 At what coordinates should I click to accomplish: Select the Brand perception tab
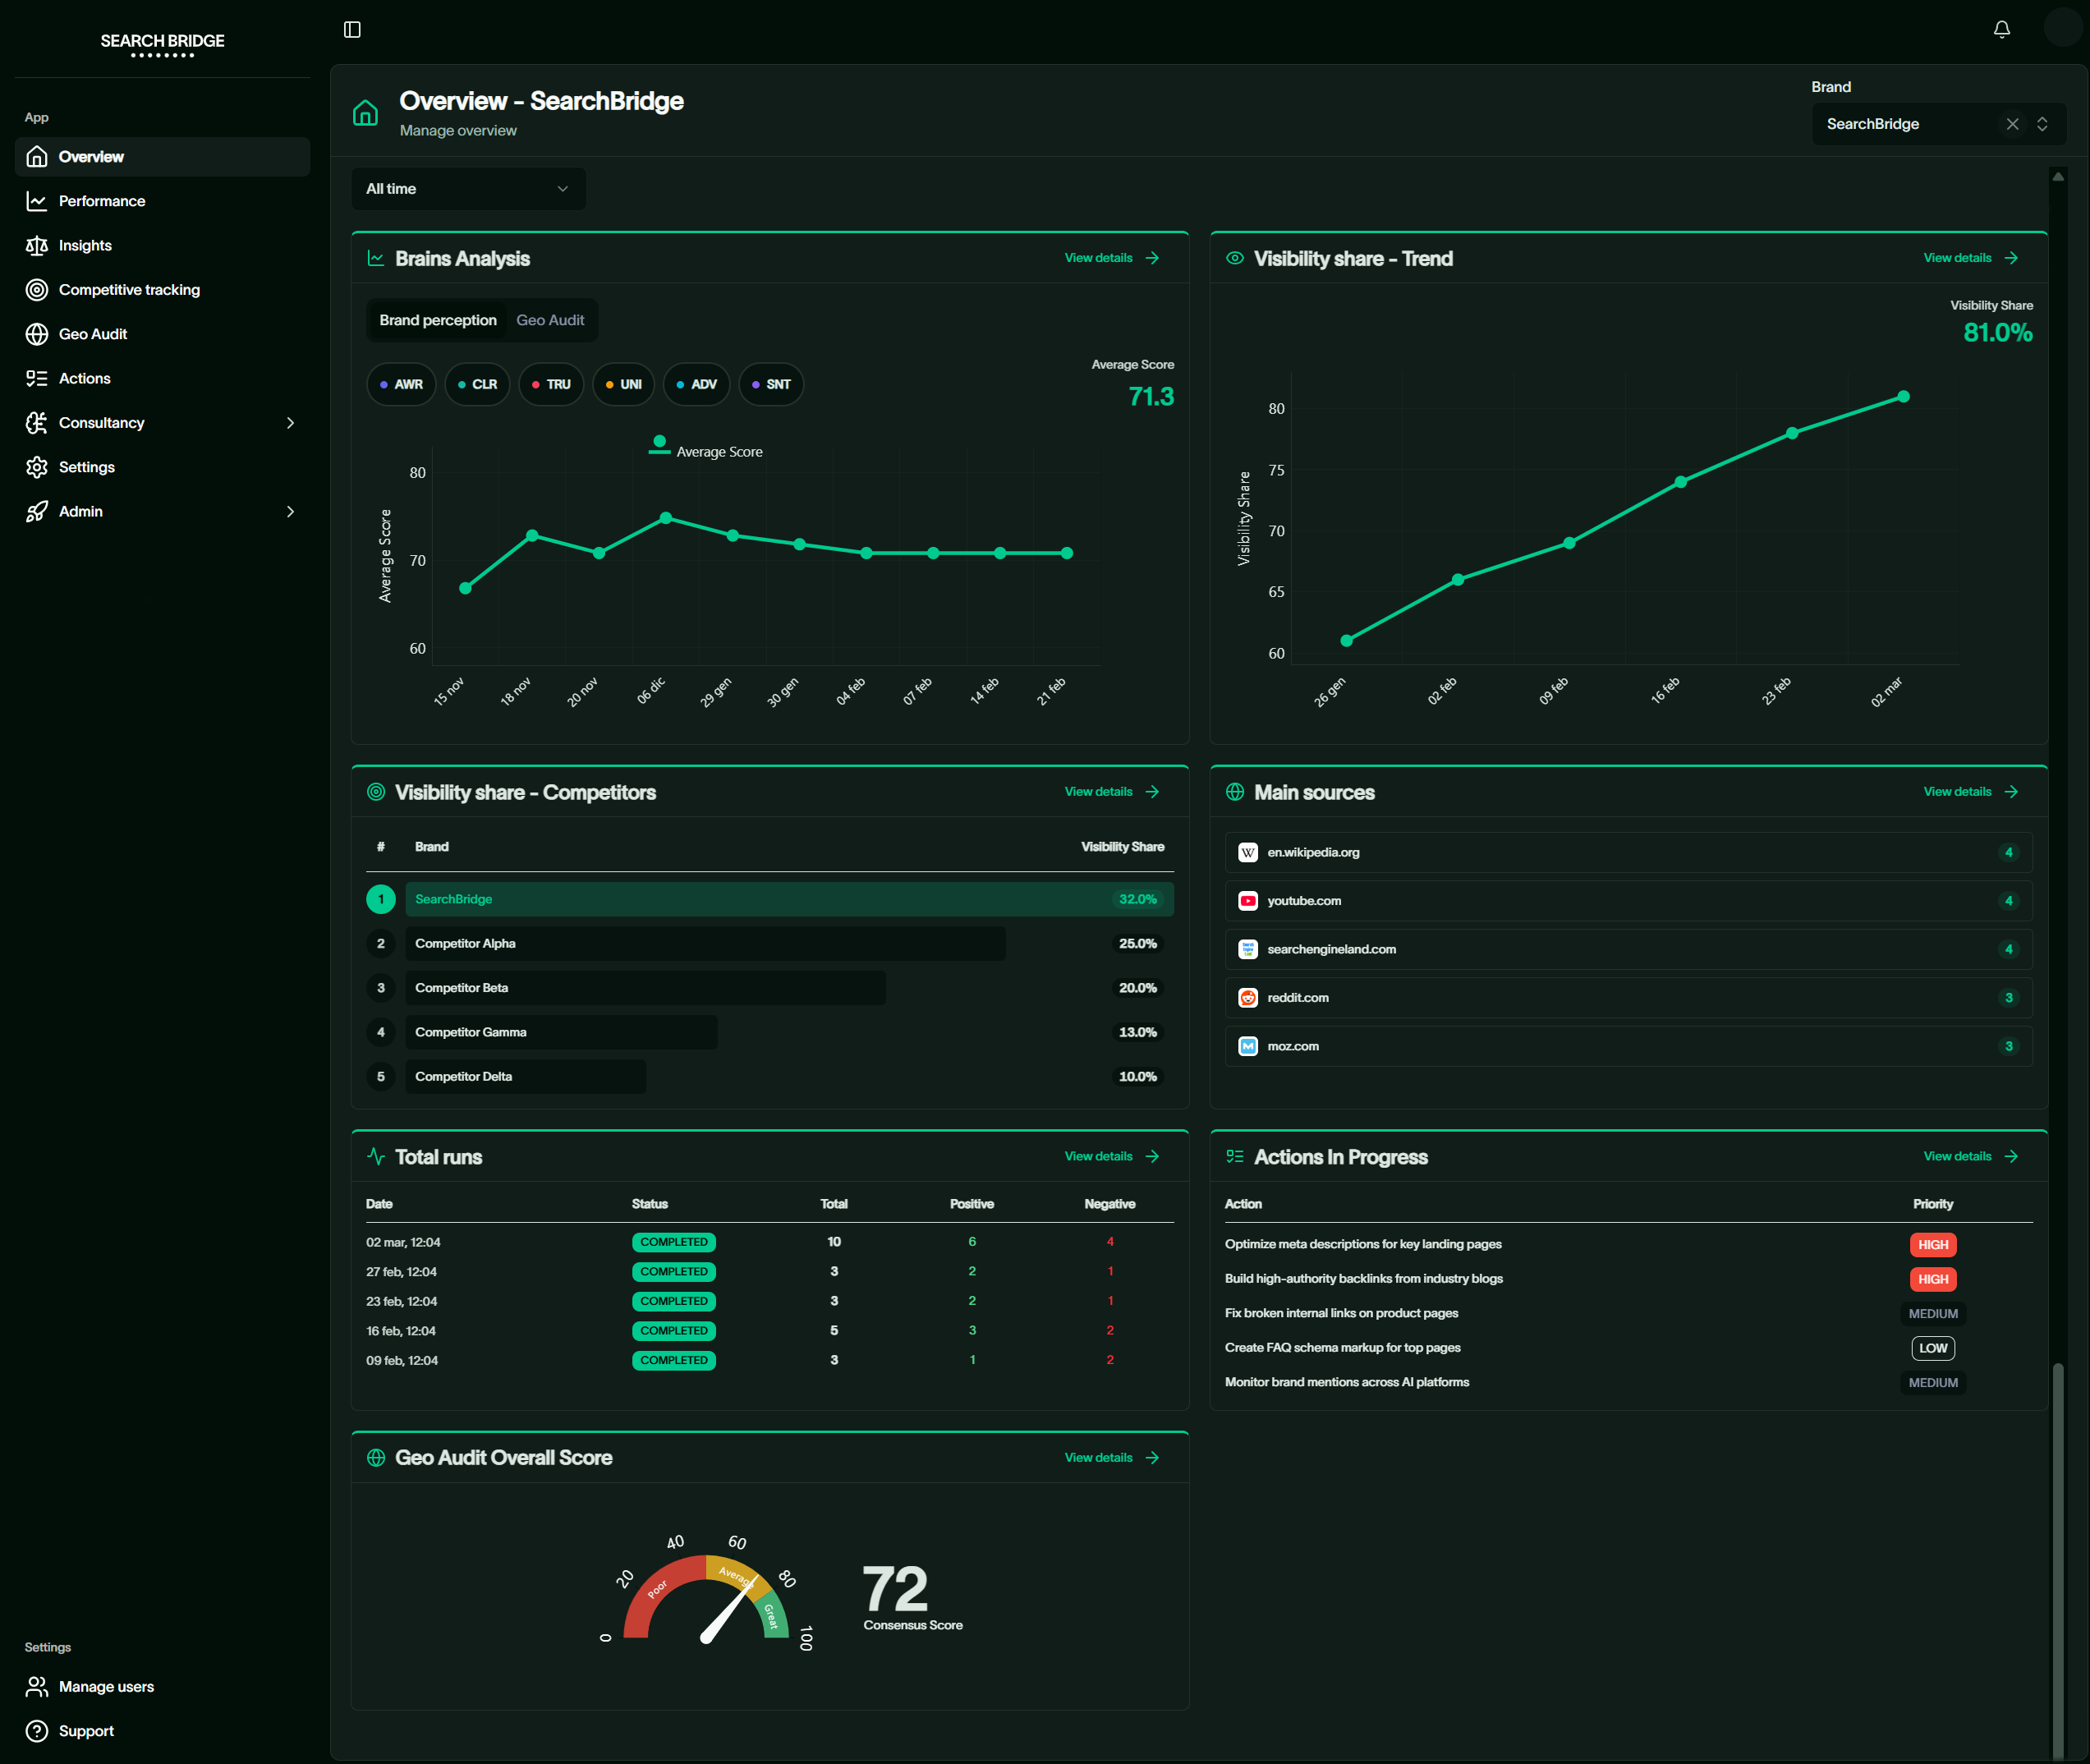pos(438,320)
